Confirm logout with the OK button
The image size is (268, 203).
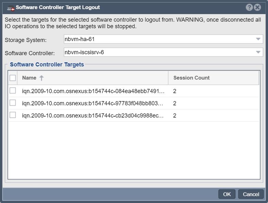227,194
